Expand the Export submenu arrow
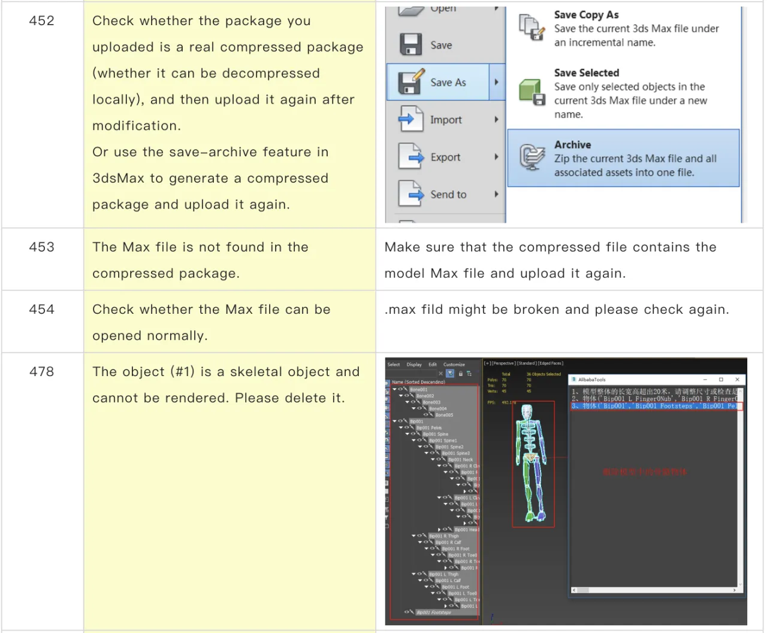 point(496,157)
